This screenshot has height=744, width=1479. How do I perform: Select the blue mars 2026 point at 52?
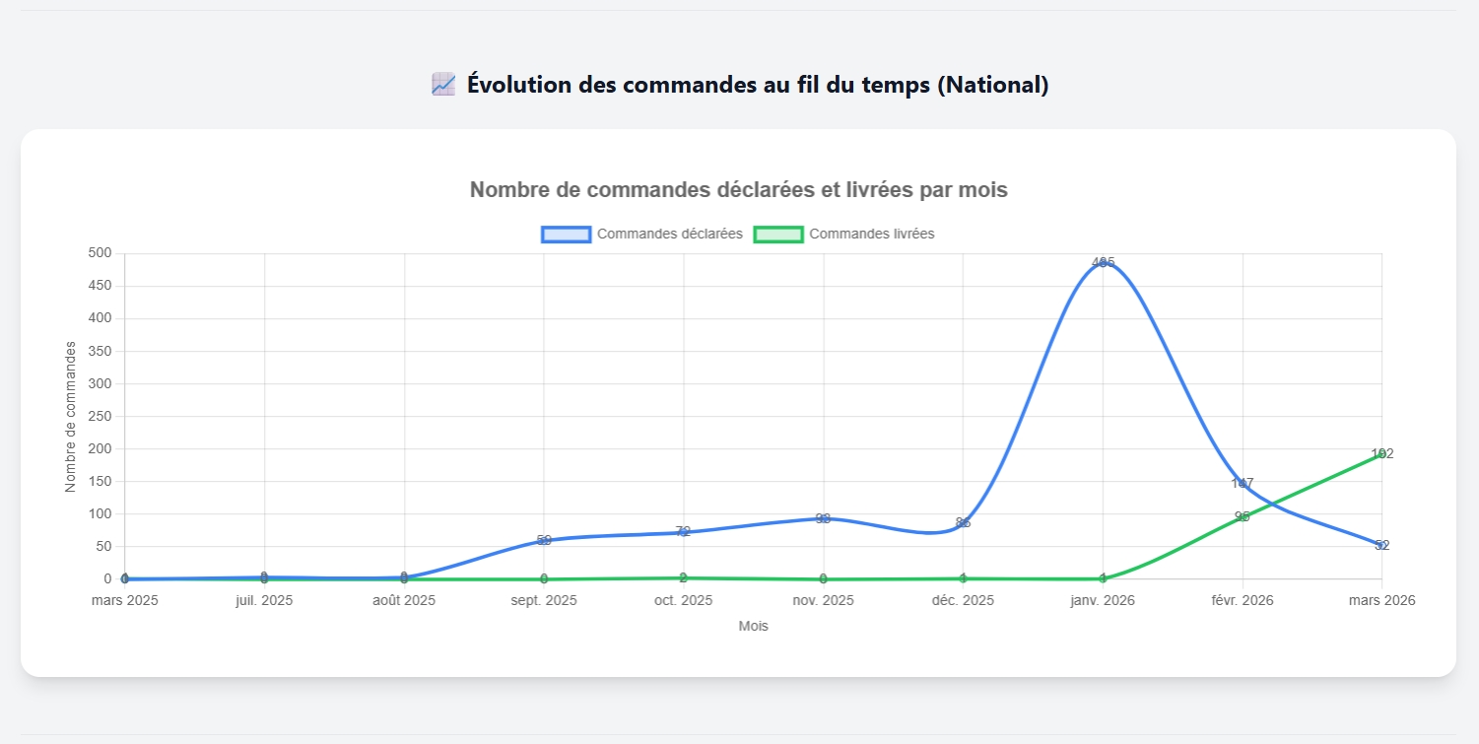coord(1381,545)
